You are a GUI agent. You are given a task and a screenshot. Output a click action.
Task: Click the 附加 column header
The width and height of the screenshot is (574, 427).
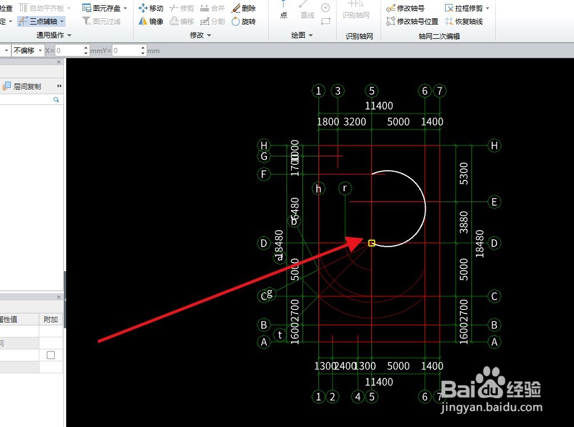pyautogui.click(x=51, y=319)
